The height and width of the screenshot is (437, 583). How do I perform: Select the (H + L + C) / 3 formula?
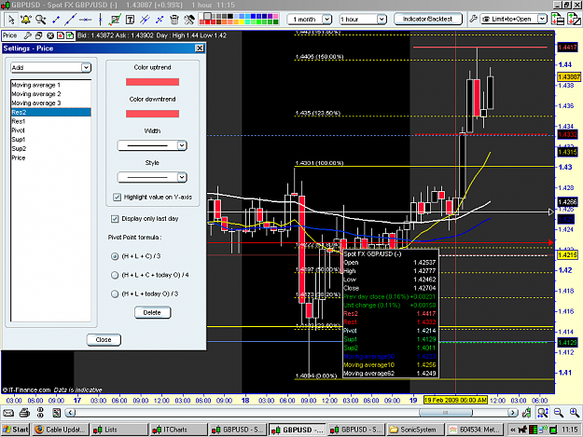point(115,256)
